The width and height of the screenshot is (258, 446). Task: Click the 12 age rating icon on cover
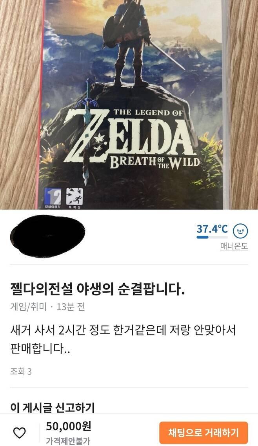[53, 196]
